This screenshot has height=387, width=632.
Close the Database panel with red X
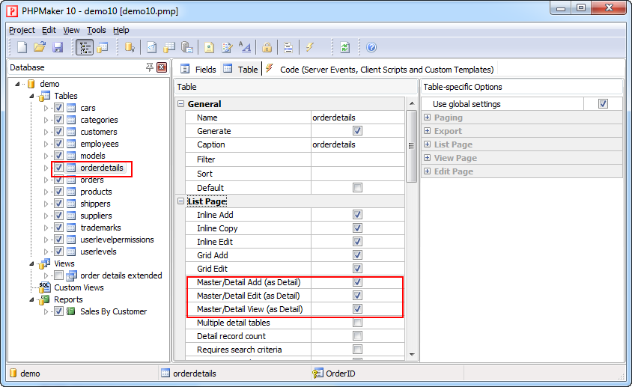[x=162, y=67]
